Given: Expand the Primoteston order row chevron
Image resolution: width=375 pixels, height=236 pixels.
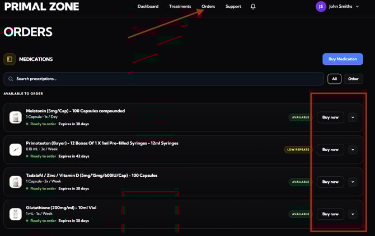Looking at the screenshot, I should coord(352,149).
